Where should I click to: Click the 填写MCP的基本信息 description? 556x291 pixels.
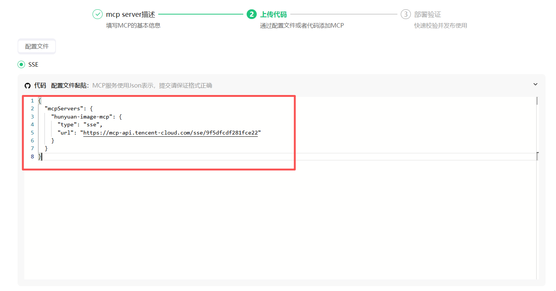(133, 26)
